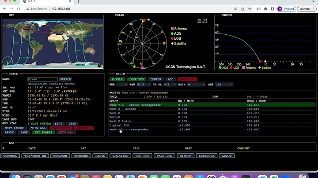This screenshot has height=178, width=318.
Task: Select the Mode U row at 435.315
Action: click(x=212, y=113)
